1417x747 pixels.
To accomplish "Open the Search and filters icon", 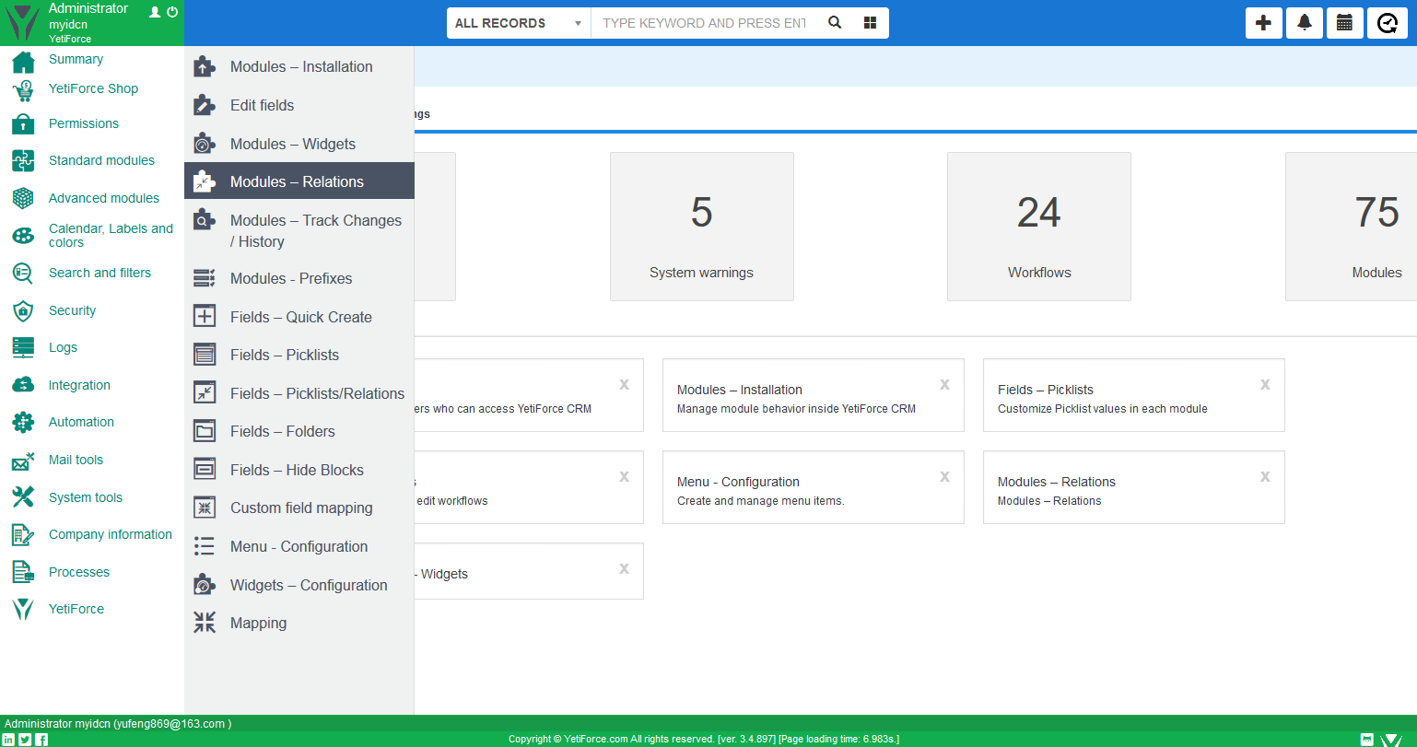I will pyautogui.click(x=23, y=274).
